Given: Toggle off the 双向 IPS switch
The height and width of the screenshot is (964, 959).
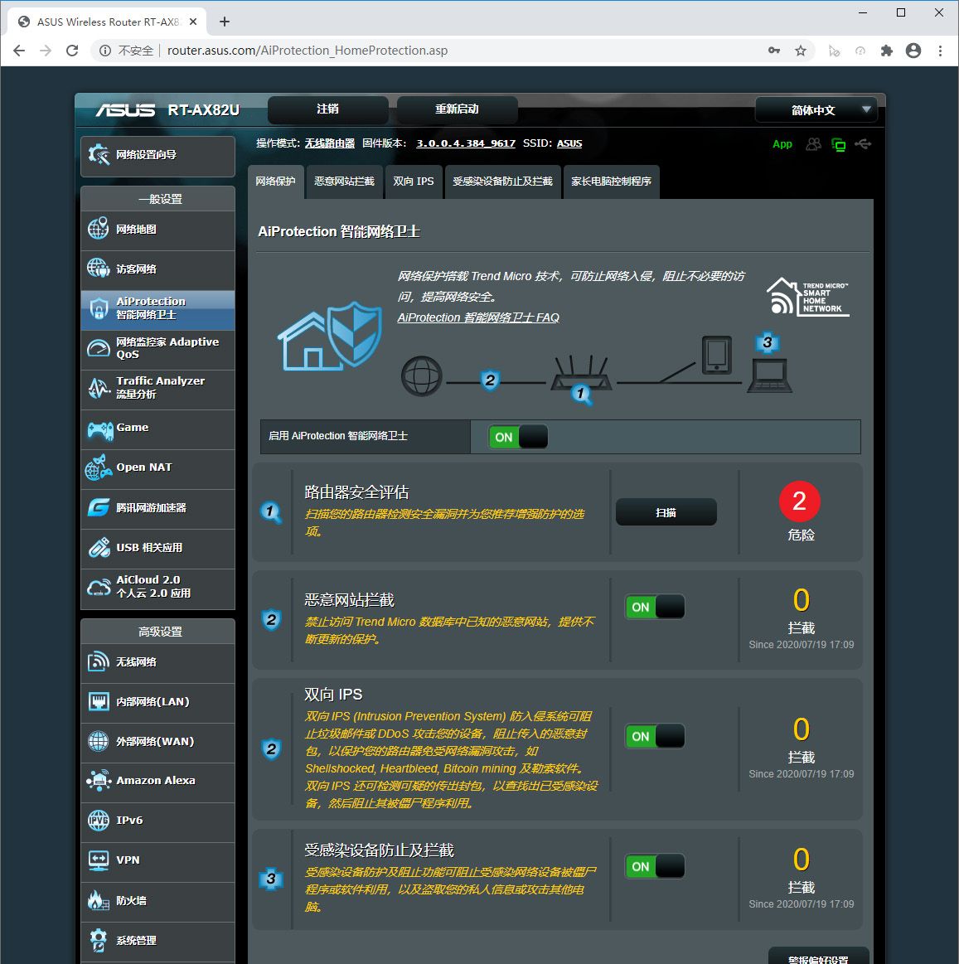Looking at the screenshot, I should [x=654, y=736].
